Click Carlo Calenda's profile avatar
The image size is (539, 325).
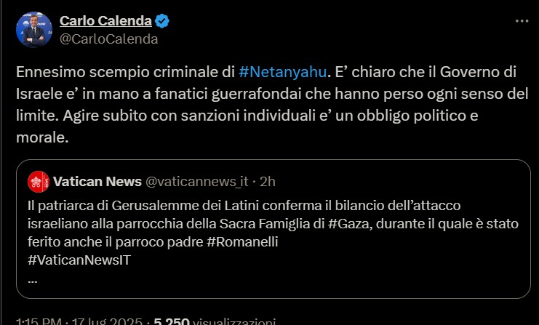[x=33, y=31]
